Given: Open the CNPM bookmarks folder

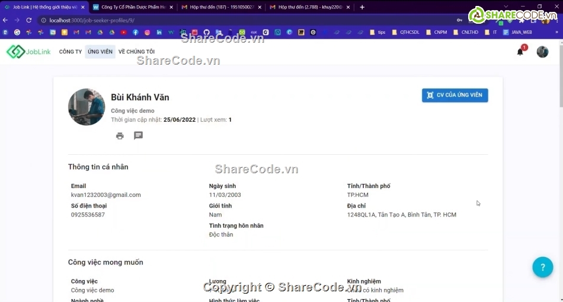Looking at the screenshot, I should point(436,33).
